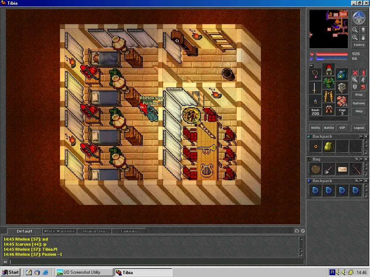Close the top Backpack container
This screenshot has width=370, height=277.
coord(366,136)
